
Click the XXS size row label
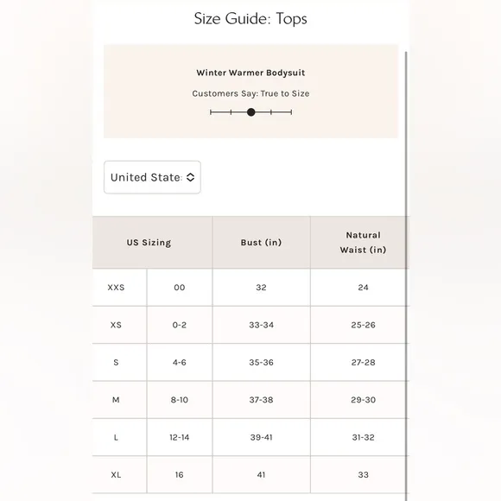coord(116,288)
